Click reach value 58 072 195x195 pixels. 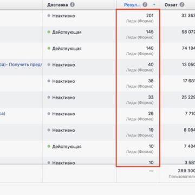point(188,32)
